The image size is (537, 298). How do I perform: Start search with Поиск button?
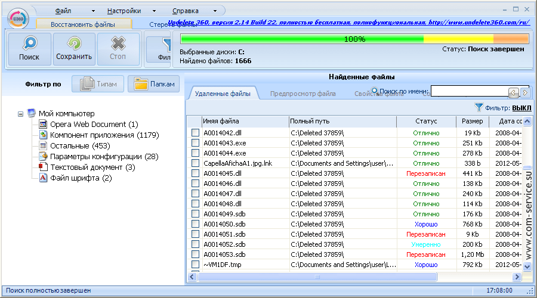point(29,49)
